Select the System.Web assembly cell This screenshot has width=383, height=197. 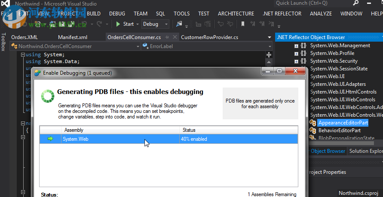click(120, 139)
